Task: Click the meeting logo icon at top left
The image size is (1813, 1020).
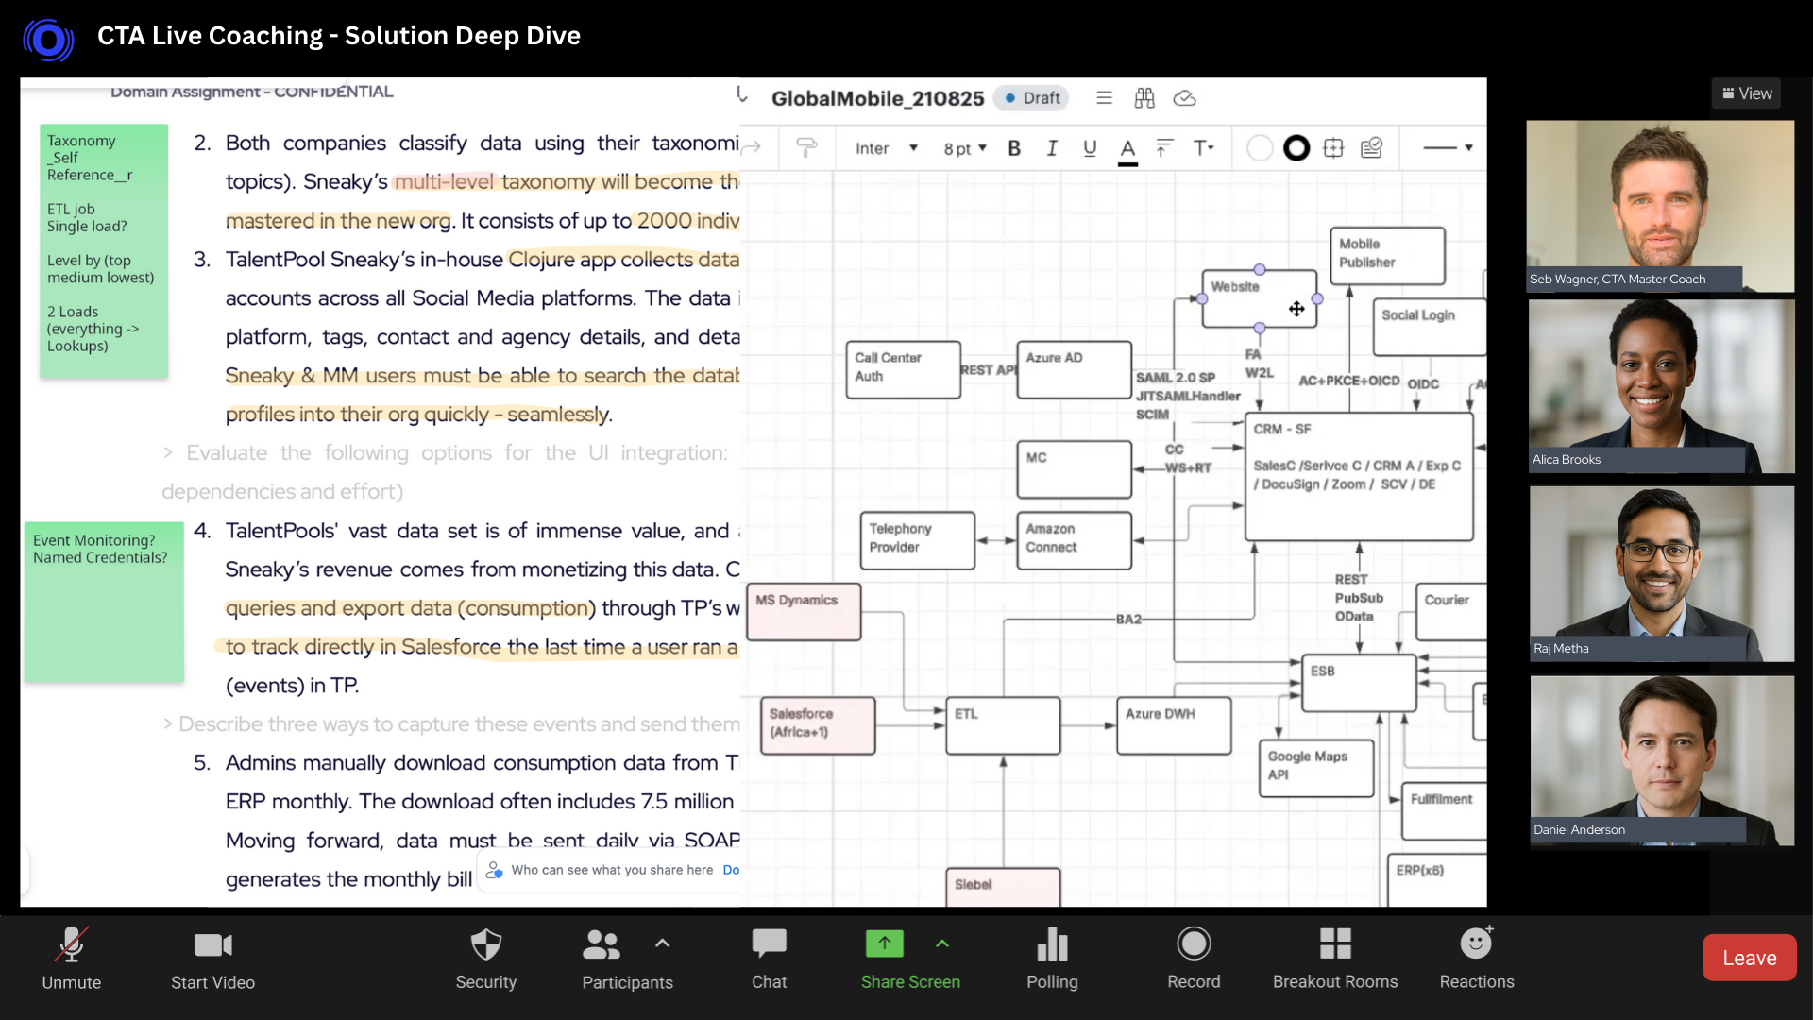Action: pos(48,40)
